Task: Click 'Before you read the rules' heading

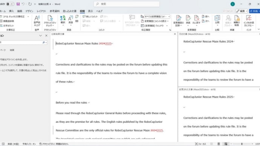Action: 71,103
